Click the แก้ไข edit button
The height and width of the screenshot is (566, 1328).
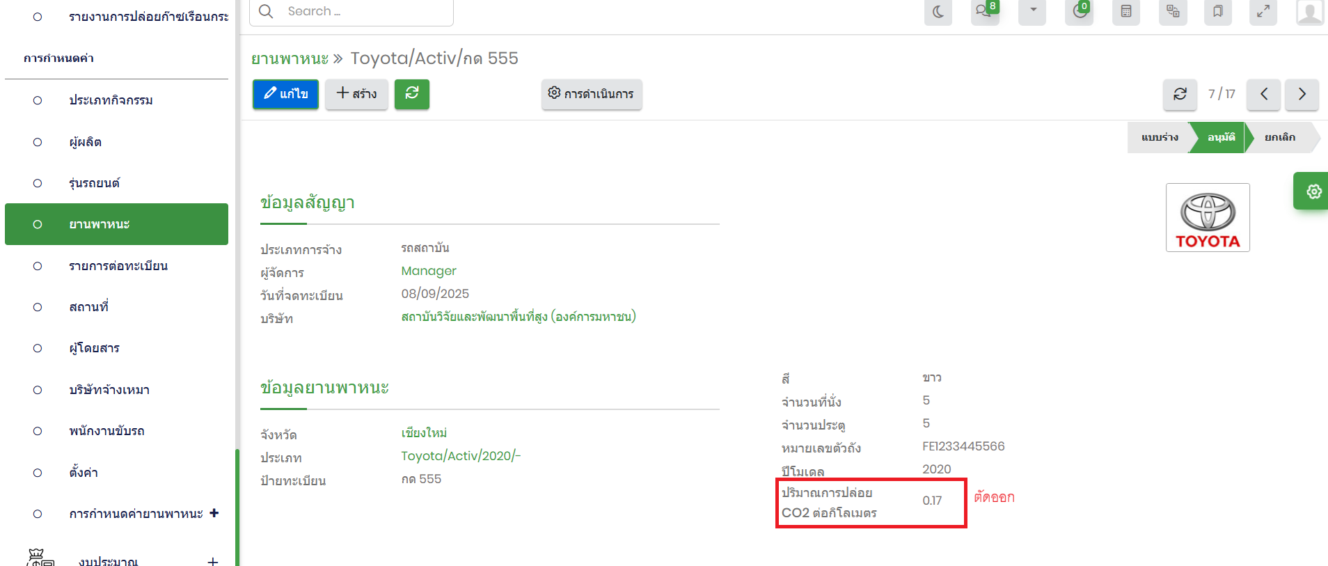pos(285,94)
